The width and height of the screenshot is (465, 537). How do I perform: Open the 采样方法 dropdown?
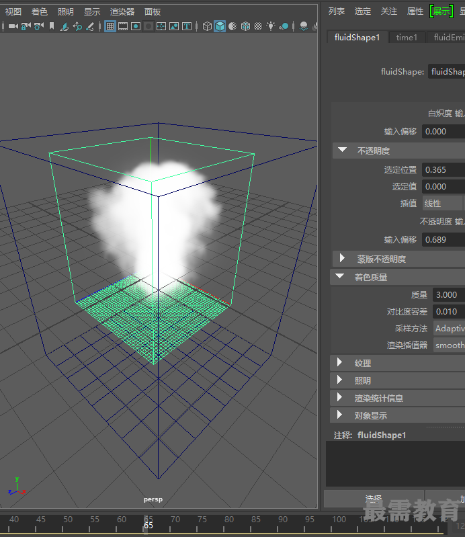[449, 329]
